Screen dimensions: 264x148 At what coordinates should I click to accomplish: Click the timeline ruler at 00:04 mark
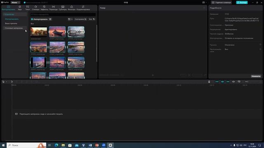click(80, 85)
